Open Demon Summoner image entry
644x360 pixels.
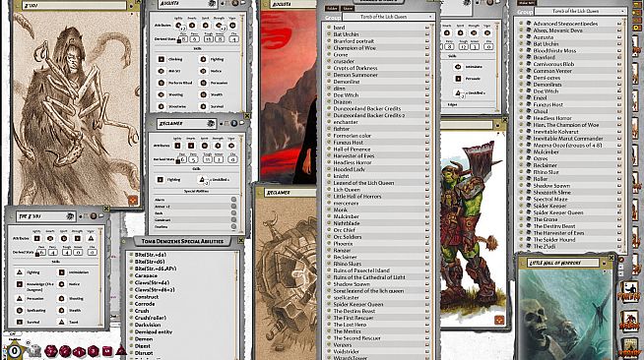point(355,75)
